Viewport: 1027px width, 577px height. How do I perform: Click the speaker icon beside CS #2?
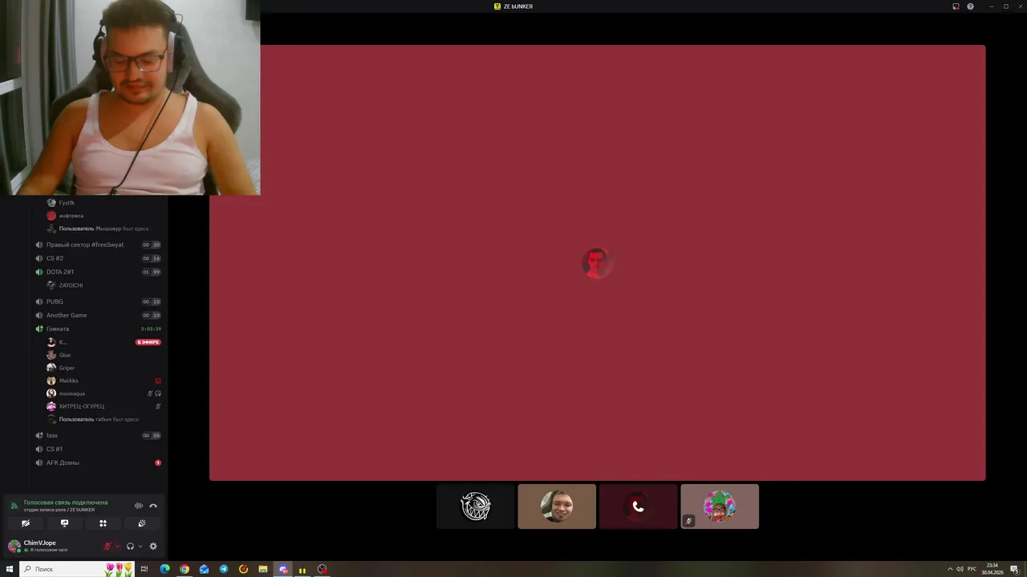point(39,258)
